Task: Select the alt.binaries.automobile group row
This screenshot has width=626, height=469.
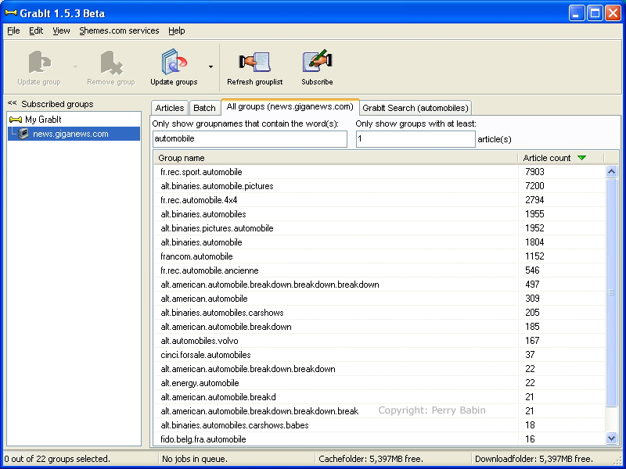Action: click(380, 242)
